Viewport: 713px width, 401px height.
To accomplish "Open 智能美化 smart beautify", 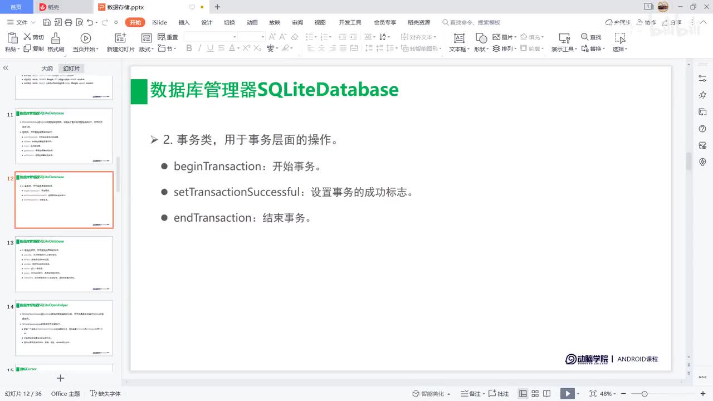I will 432,394.
